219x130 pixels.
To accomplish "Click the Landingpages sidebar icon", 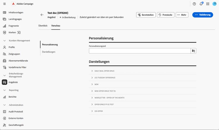I will click(x=4, y=19).
